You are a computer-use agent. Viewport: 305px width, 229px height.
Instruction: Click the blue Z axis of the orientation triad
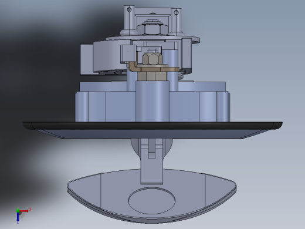coord(18,217)
